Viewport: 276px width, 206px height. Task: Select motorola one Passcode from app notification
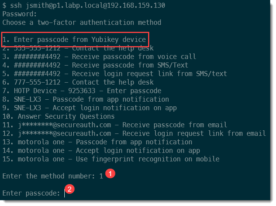(x=97, y=142)
